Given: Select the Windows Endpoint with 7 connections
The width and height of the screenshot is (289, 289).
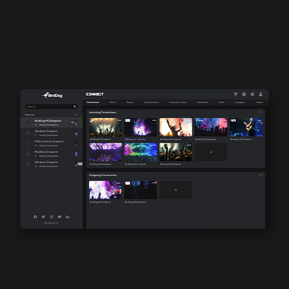Looking at the screenshot, I should point(51,133).
